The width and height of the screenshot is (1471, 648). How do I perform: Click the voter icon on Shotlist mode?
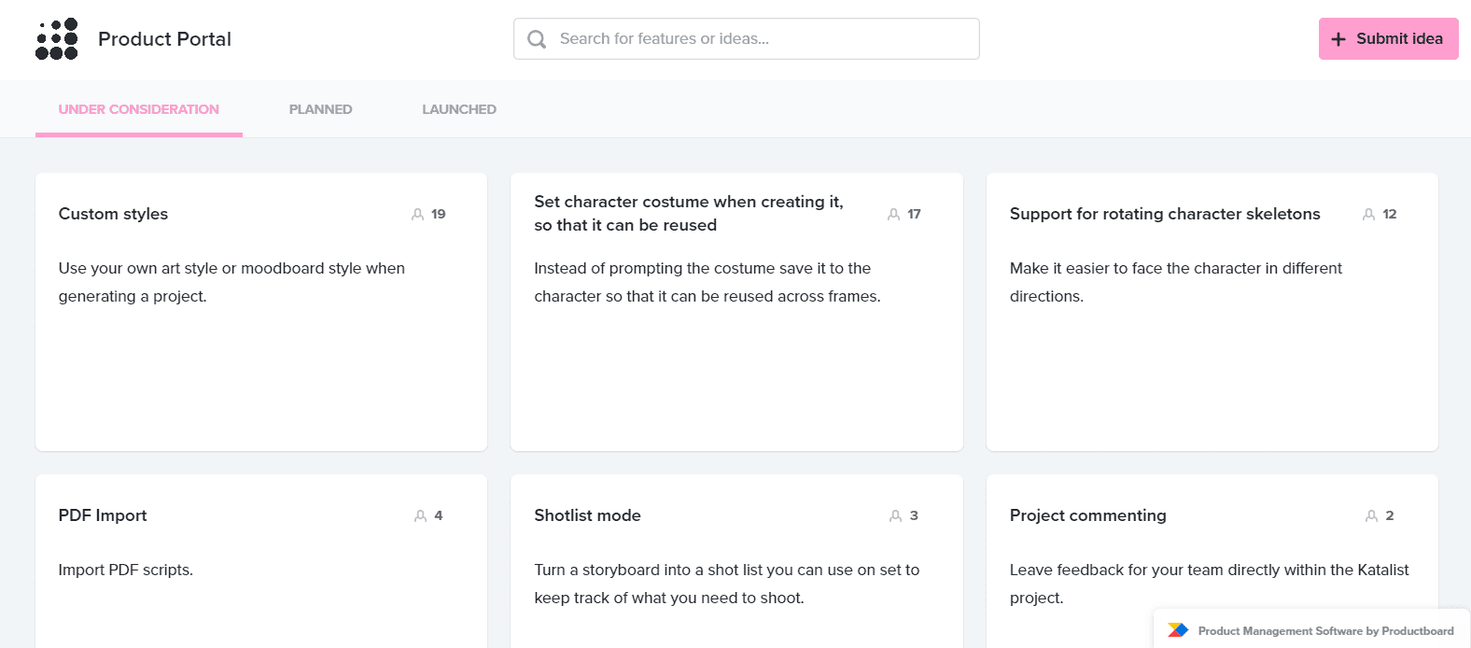coord(895,516)
